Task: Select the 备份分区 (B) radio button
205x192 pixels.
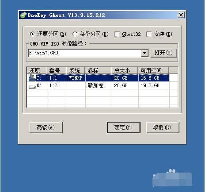Action: coord(75,34)
